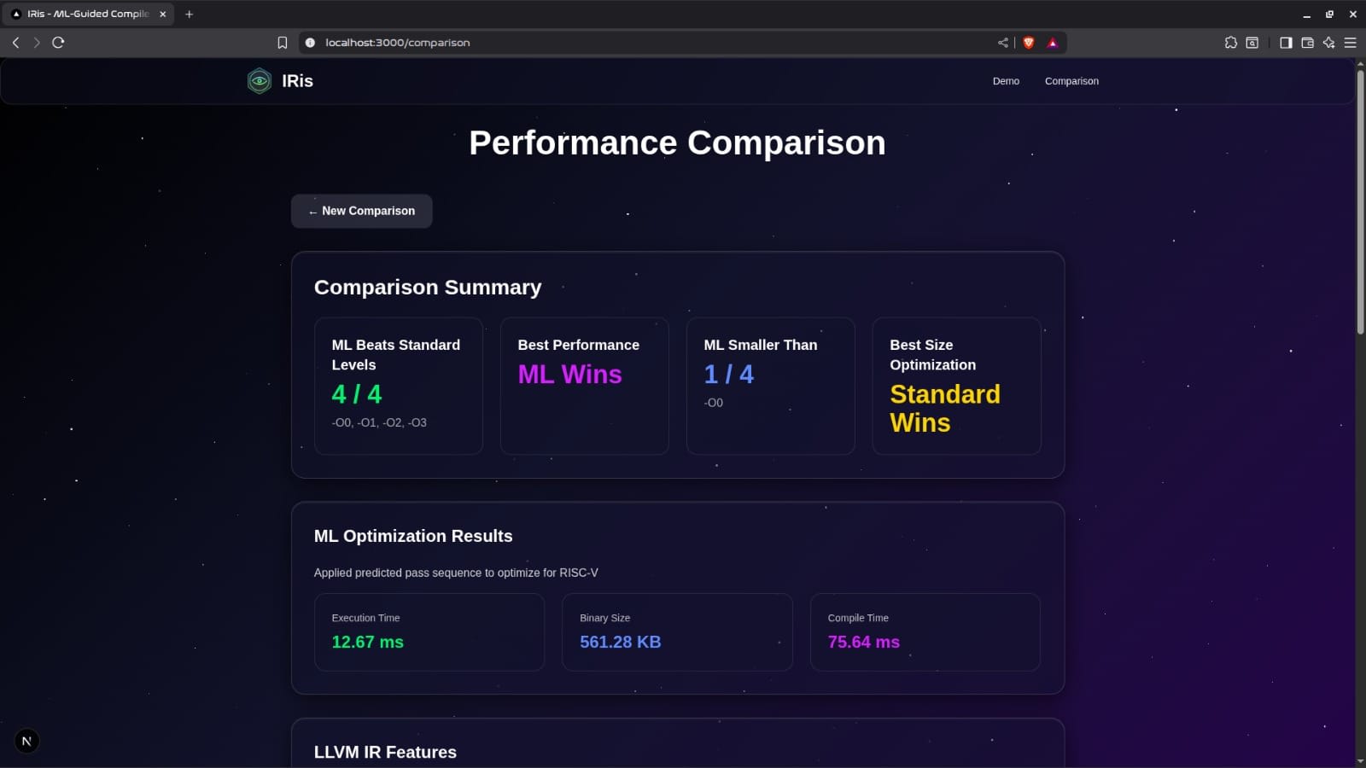Click the Next.js dev tools badge
The image size is (1366, 768).
tap(26, 741)
